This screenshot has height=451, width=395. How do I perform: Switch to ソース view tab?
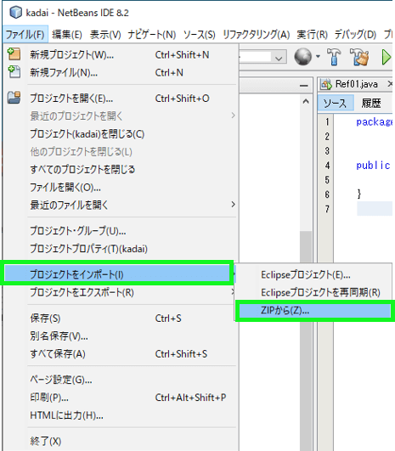(336, 103)
